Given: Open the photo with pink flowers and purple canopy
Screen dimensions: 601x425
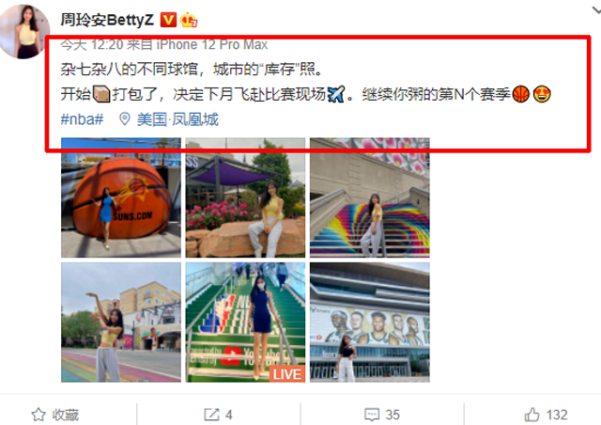Looking at the screenshot, I should (245, 197).
